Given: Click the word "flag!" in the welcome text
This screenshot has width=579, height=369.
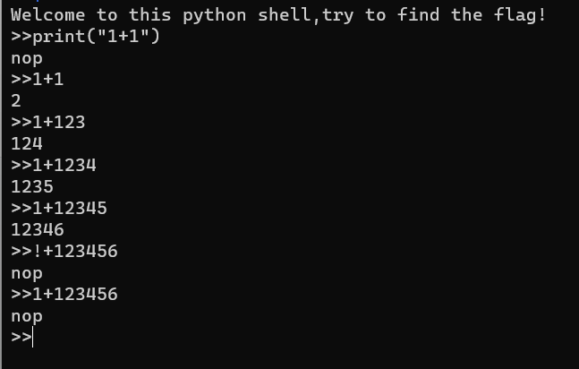Looking at the screenshot, I should 519,15.
